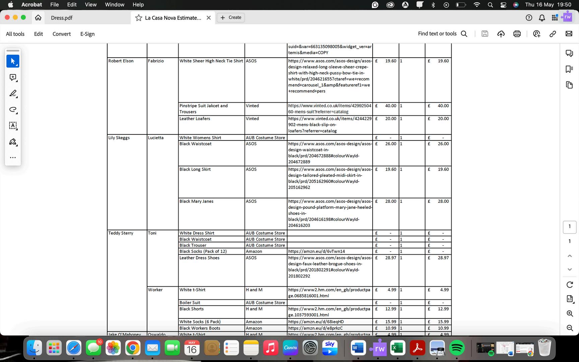The image size is (579, 362).
Task: Click the Vinted pinstripe suit URL
Action: pos(330,109)
